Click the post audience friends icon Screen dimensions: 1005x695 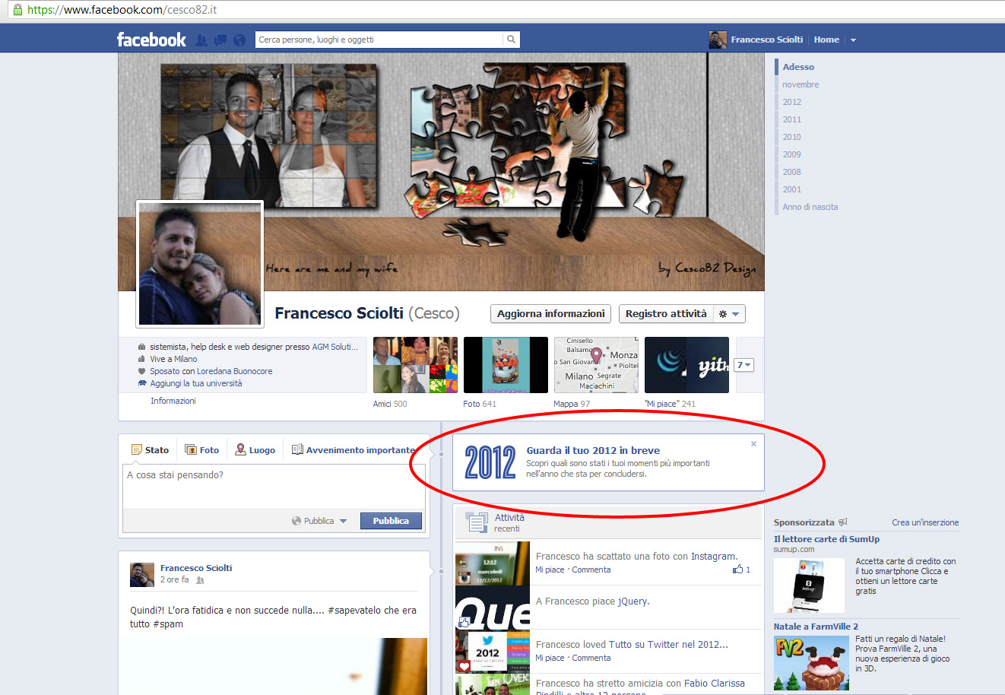pos(201,580)
